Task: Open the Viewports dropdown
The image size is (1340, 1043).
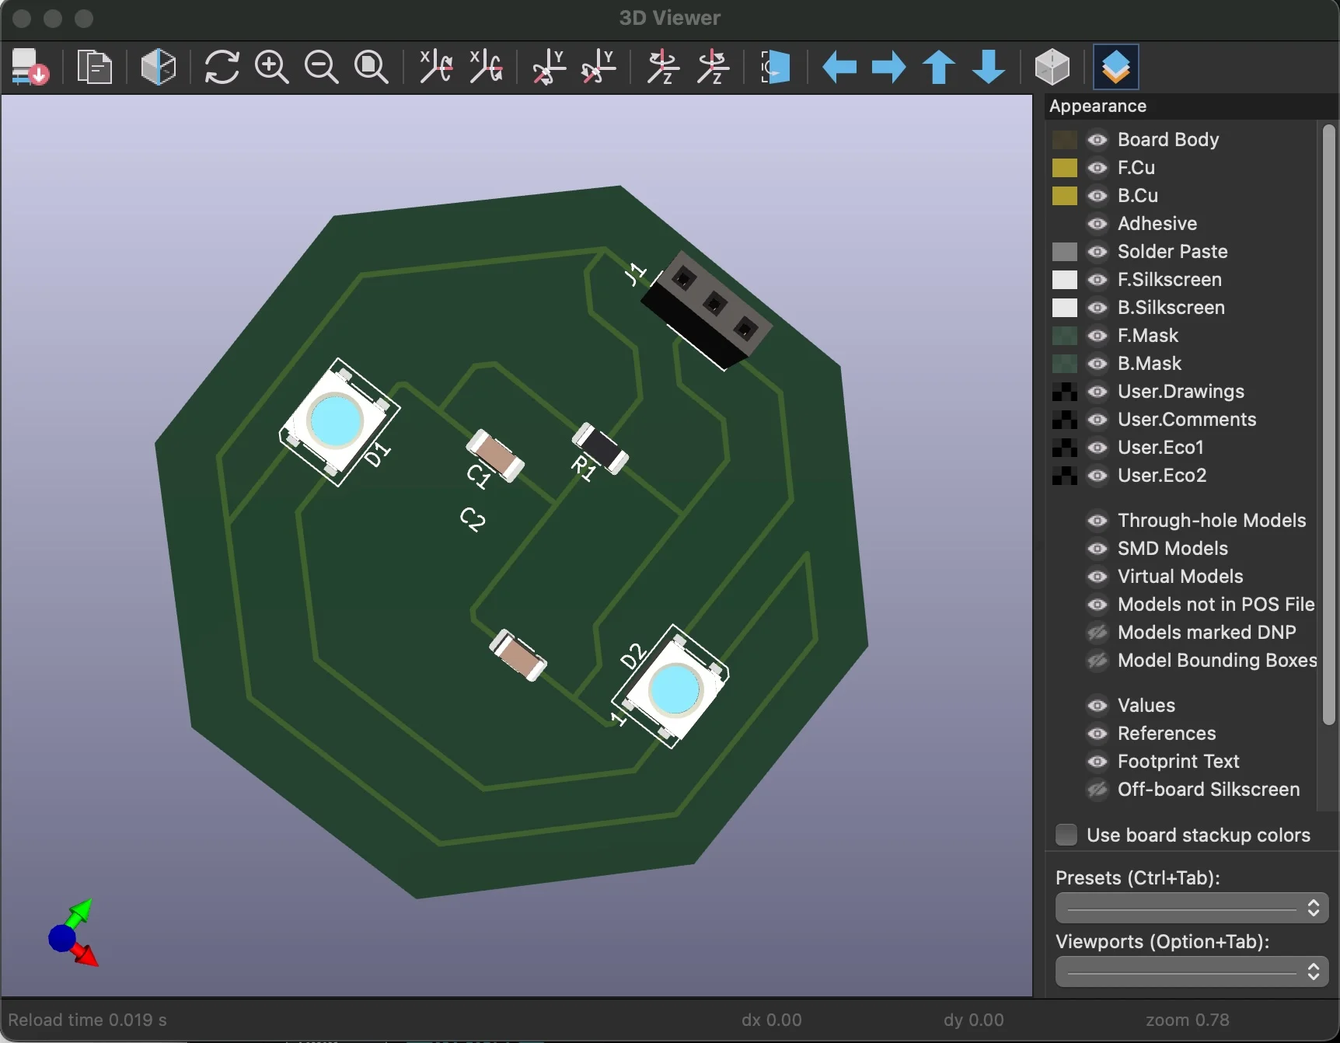Action: pyautogui.click(x=1192, y=971)
